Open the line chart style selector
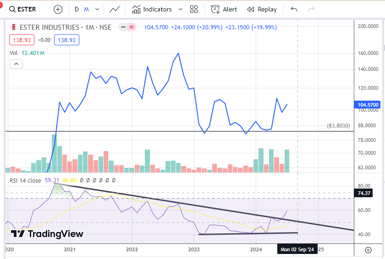Viewport: 385px width, 259px height. coord(115,9)
